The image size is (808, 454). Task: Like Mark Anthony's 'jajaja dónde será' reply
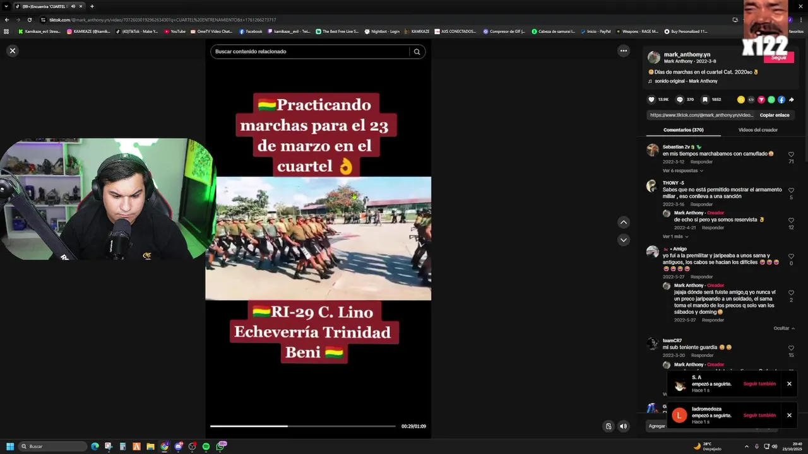coord(791,293)
